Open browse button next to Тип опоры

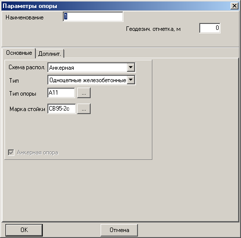point(84,93)
